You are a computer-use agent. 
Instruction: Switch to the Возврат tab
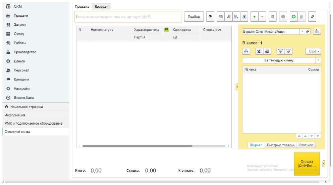101,7
